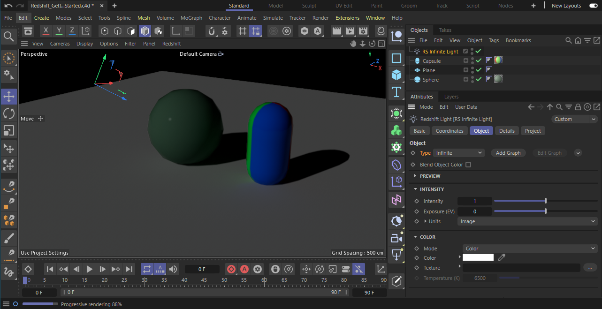Click the eyedropper next to Color swatch
The width and height of the screenshot is (602, 309).
point(502,257)
